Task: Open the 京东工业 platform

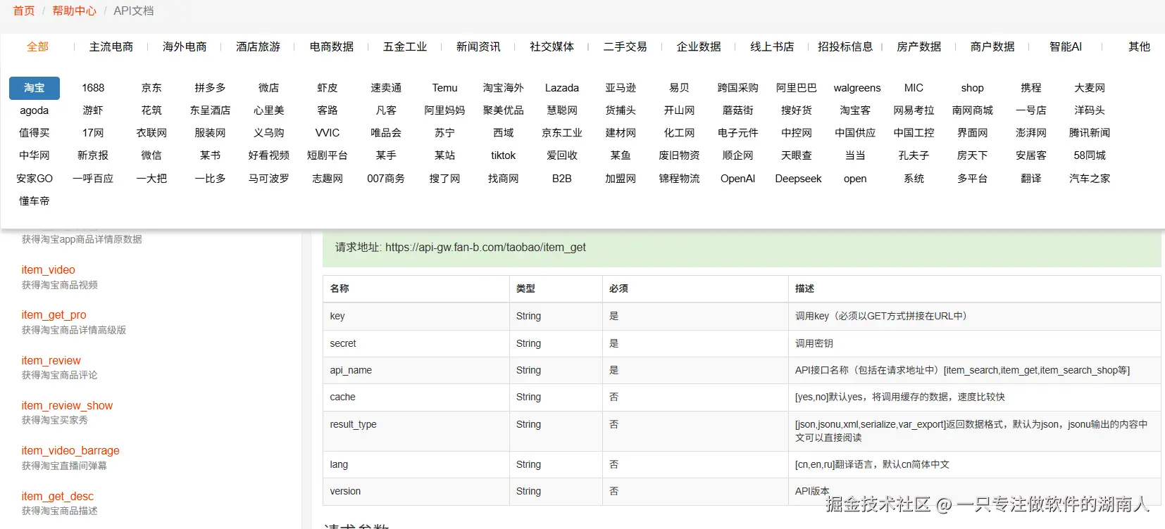Action: tap(562, 133)
